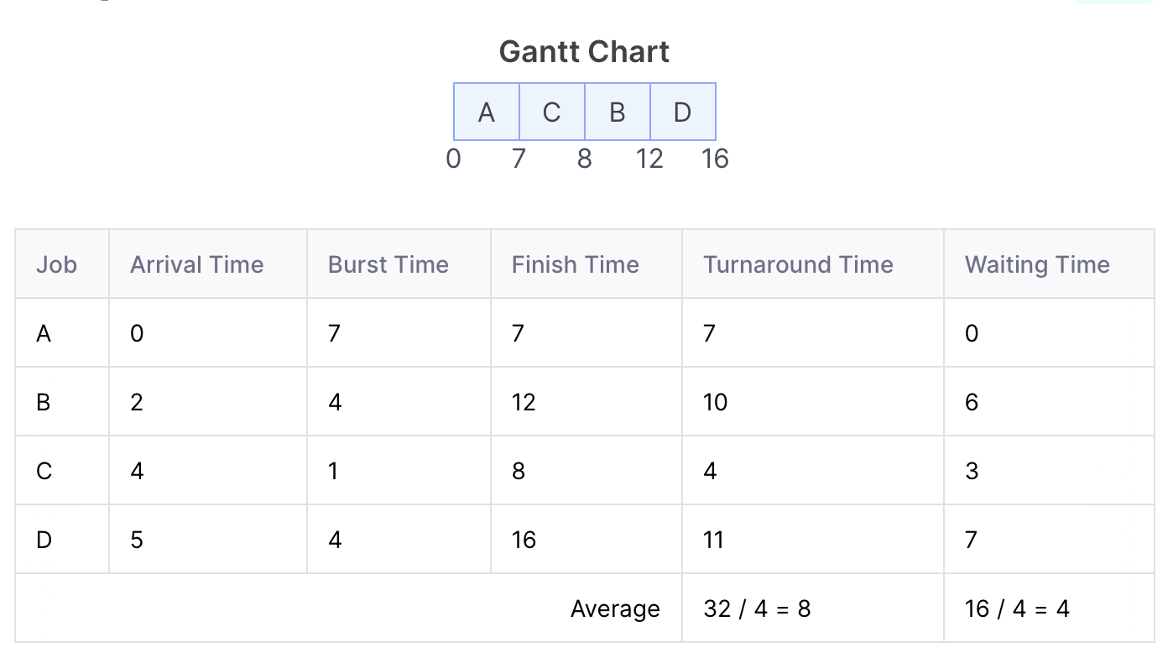1173x658 pixels.
Task: Select block A in the Gantt chart
Action: 487,112
